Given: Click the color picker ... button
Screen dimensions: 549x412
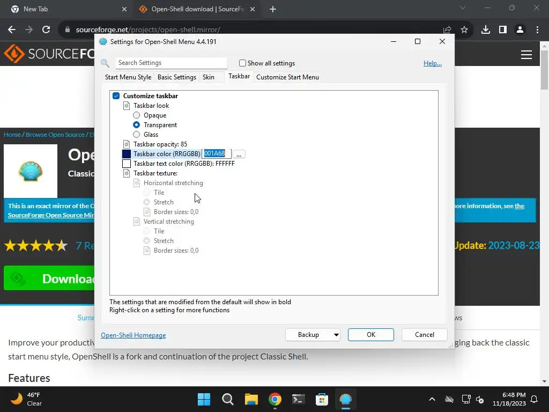Looking at the screenshot, I should pos(239,154).
